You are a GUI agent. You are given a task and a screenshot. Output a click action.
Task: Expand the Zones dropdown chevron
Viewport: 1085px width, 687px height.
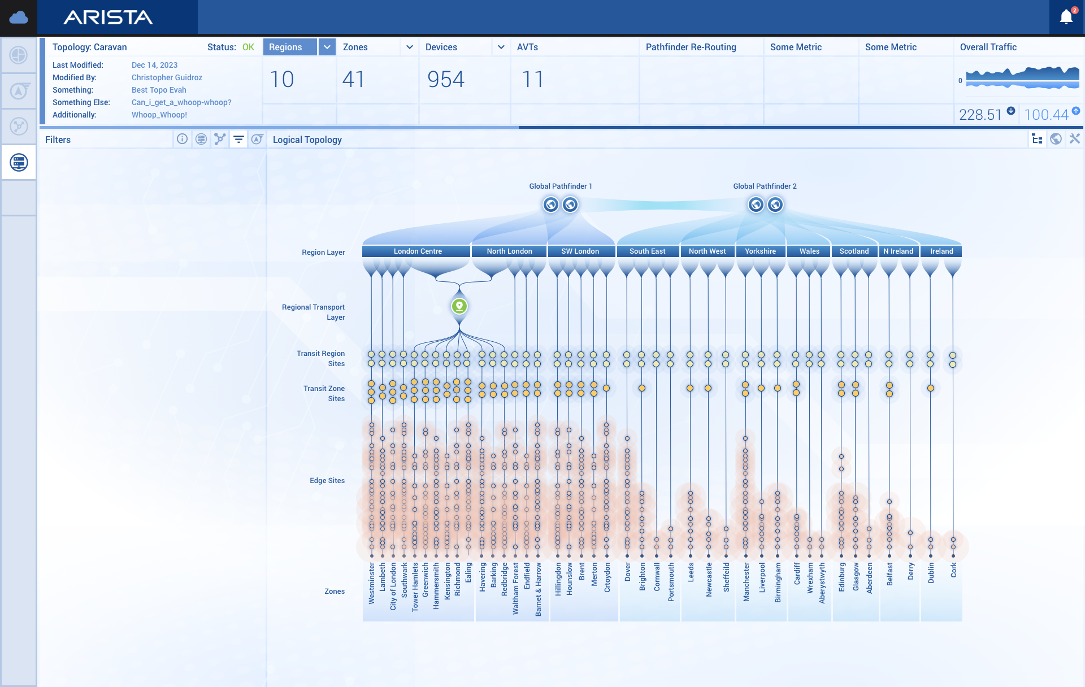pos(410,47)
